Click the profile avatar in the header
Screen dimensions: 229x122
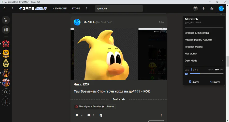[x=221, y=8]
